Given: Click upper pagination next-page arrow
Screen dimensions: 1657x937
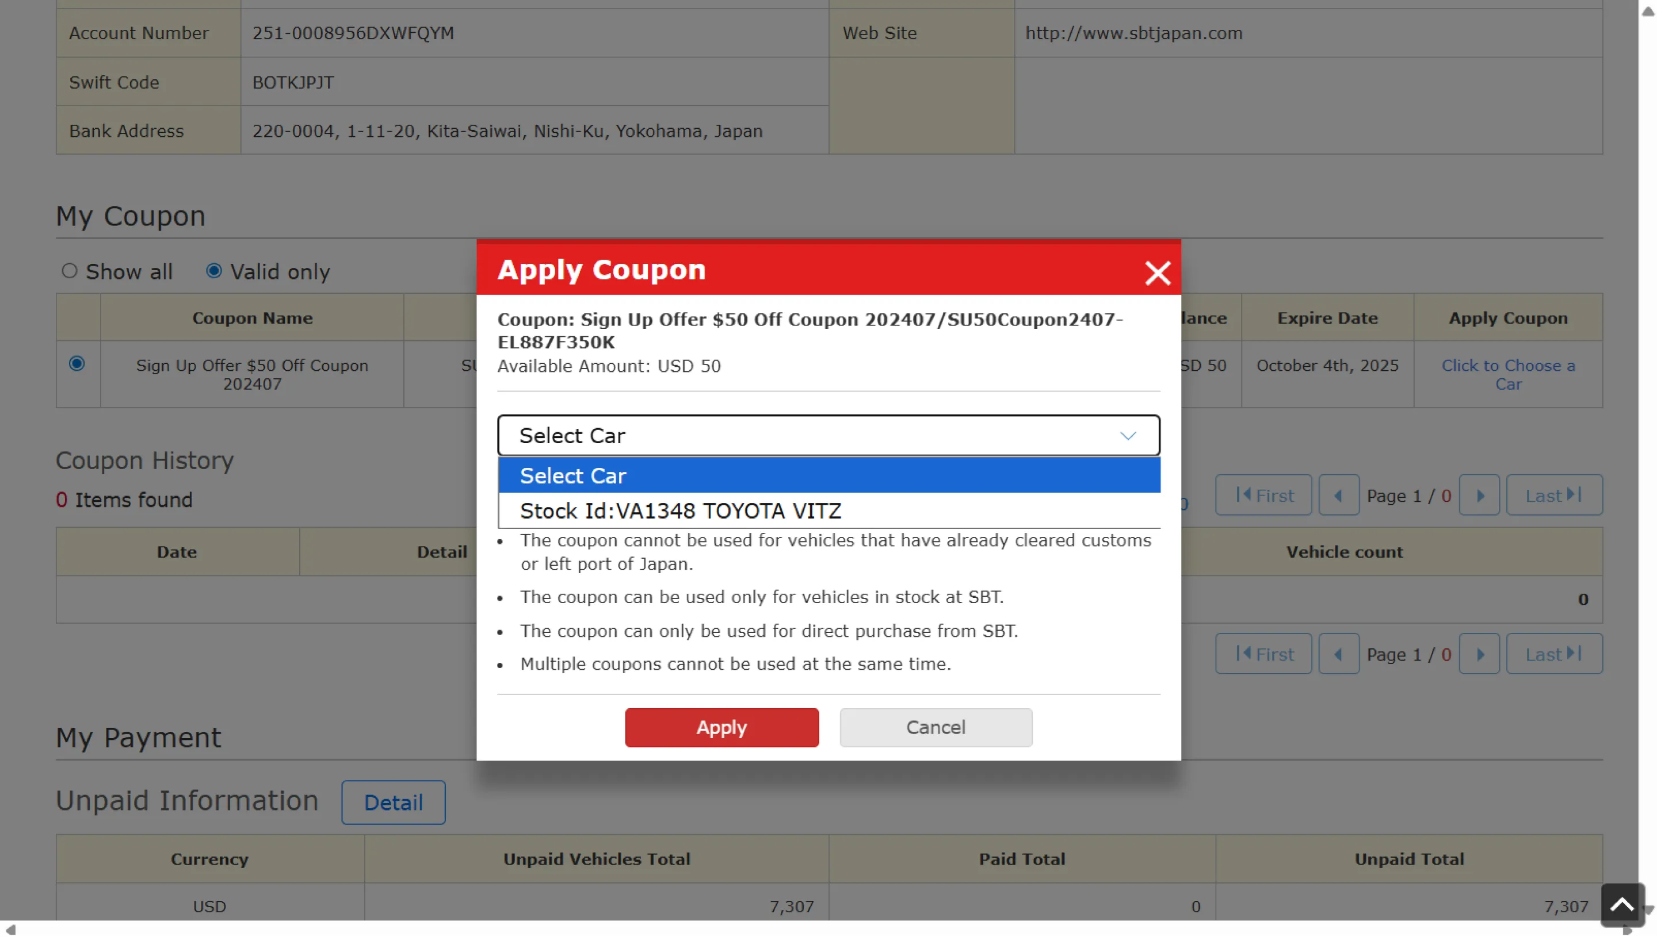Looking at the screenshot, I should click(x=1479, y=496).
